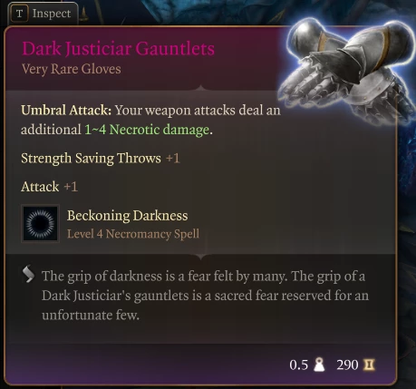The image size is (416, 389).
Task: Click the Umbral Attack label
Action: coord(66,110)
